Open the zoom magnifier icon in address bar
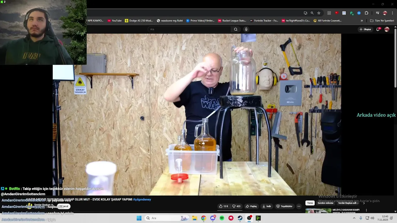Viewport: 397px width, 223px height. coord(312,13)
